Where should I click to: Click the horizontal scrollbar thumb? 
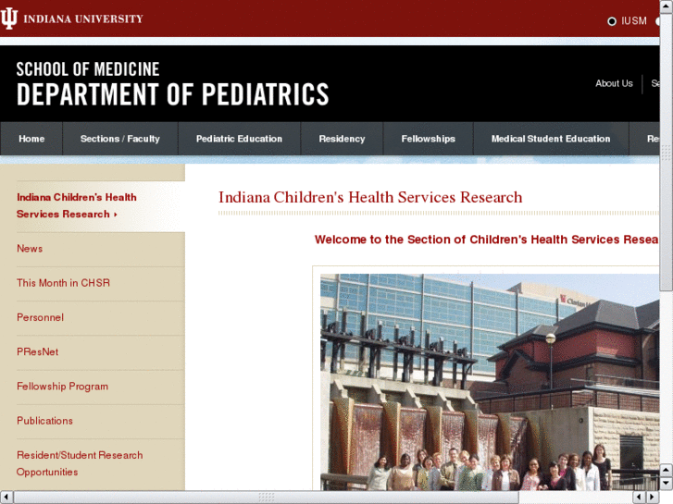(x=266, y=498)
